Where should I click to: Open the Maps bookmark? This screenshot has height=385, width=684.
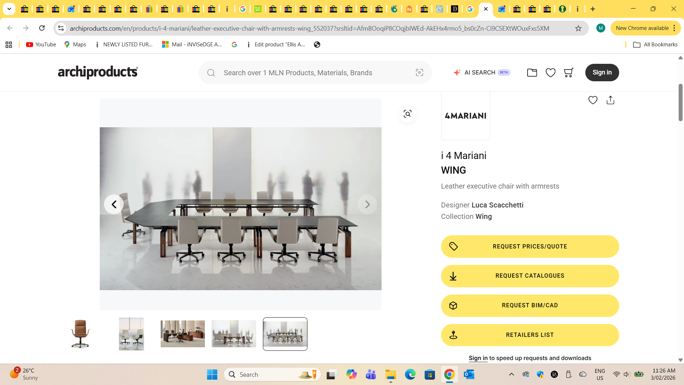pyautogui.click(x=75, y=45)
